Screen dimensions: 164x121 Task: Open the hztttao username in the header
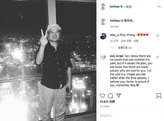point(115,6)
